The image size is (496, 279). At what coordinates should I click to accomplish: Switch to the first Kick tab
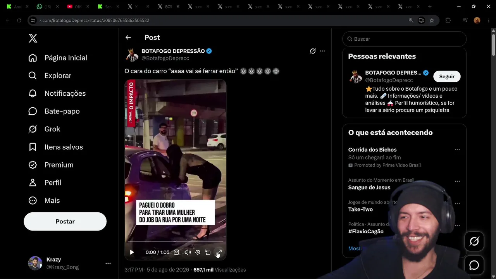tap(17, 7)
